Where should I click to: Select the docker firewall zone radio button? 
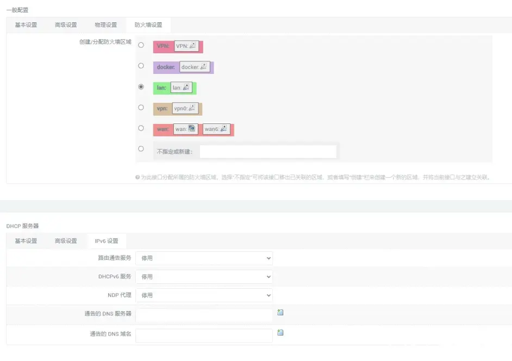click(141, 66)
